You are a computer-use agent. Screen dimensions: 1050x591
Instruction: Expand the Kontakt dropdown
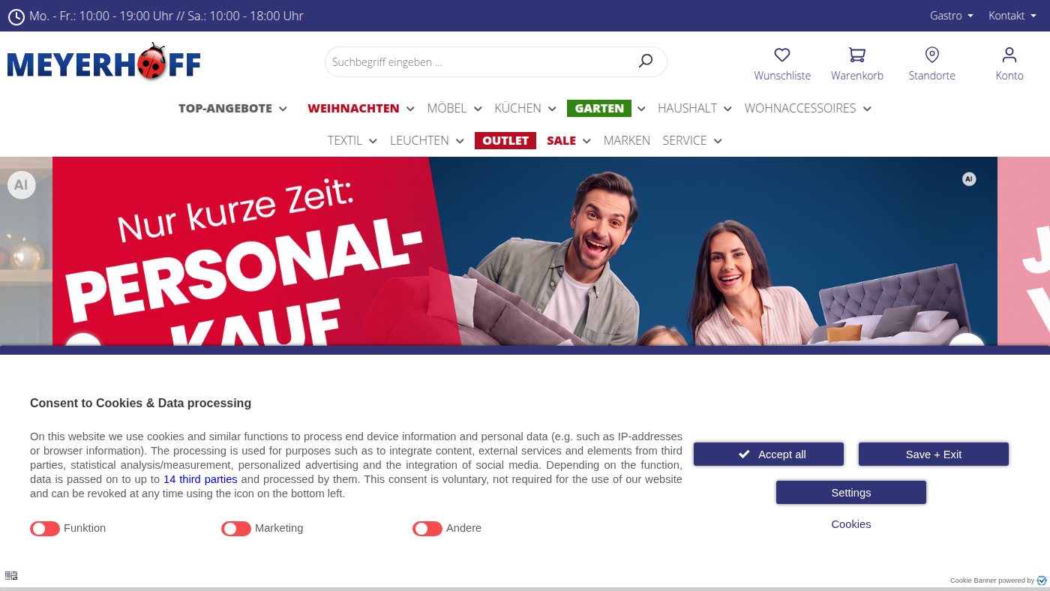1012,16
